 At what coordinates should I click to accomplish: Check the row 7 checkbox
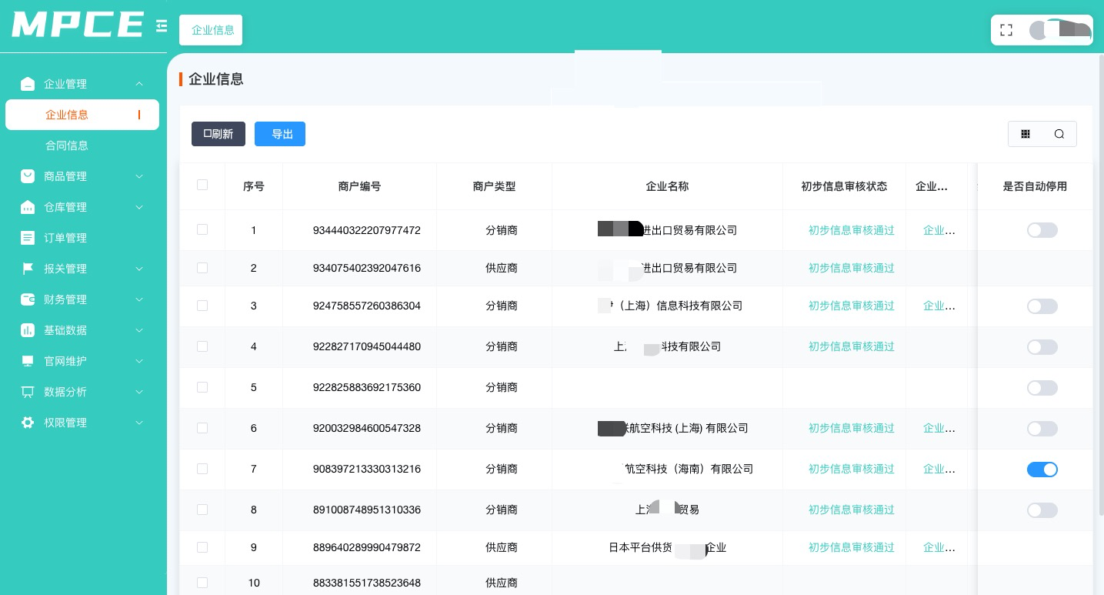(202, 469)
